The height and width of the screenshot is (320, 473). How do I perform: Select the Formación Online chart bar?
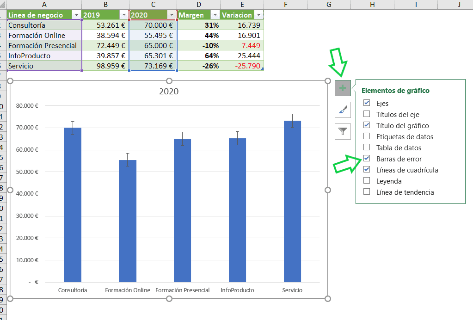tap(128, 221)
